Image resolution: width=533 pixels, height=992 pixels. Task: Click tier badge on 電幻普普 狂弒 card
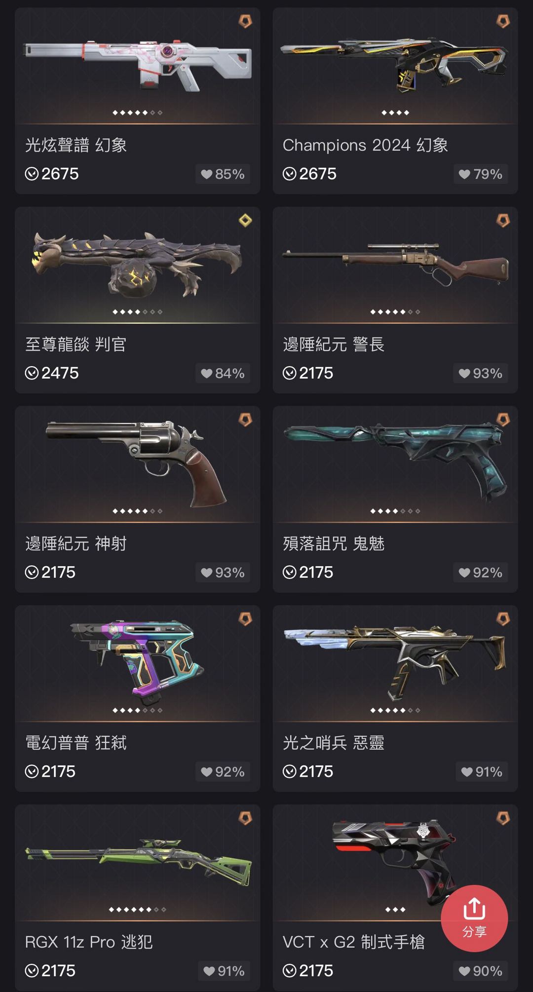245,618
